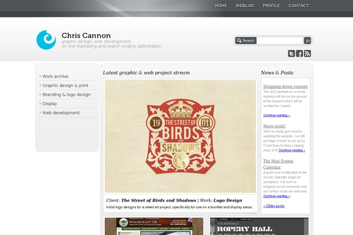Open Work archive in sidebar
Screen dimensions: 353x235
[x=55, y=76]
